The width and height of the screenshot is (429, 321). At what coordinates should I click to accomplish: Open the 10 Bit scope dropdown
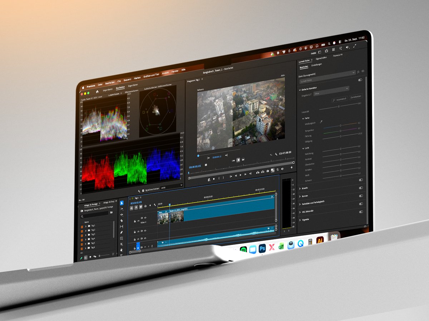(x=172, y=186)
